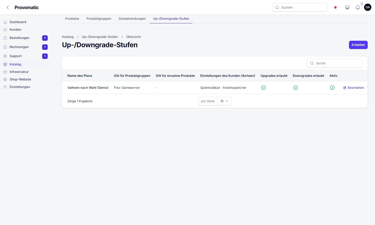Click the Gilt für einzelne Produkte header

pyautogui.click(x=175, y=76)
